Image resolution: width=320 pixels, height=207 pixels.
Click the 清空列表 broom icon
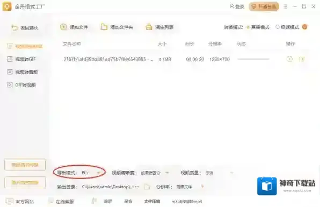[149, 27]
